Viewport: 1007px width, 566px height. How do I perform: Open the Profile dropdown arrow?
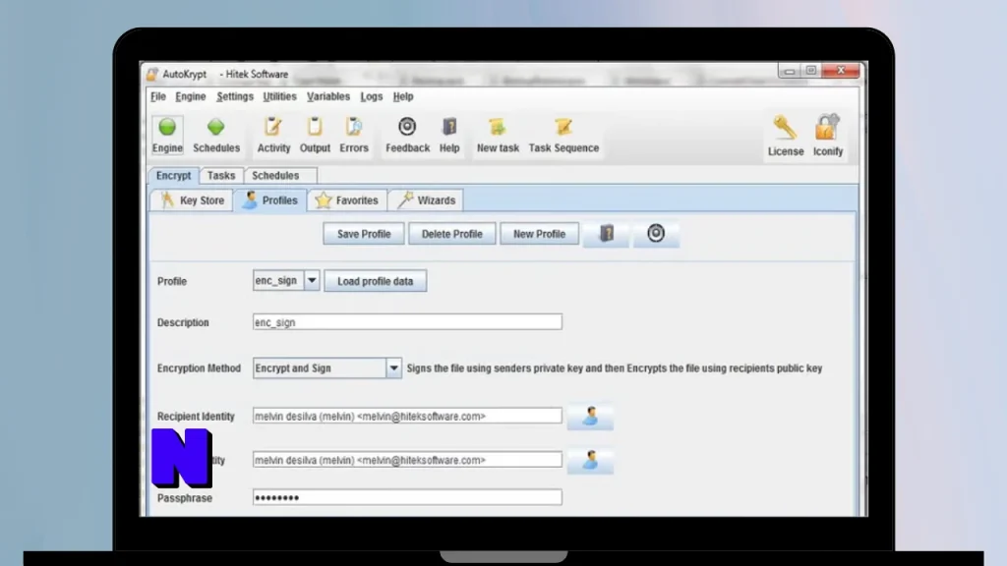(x=312, y=280)
